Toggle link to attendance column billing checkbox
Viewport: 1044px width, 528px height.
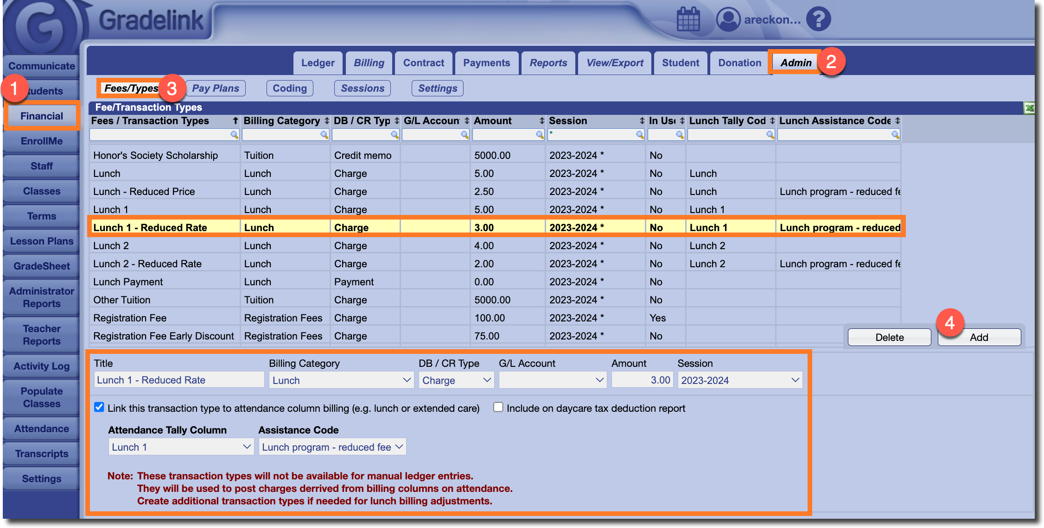point(99,407)
